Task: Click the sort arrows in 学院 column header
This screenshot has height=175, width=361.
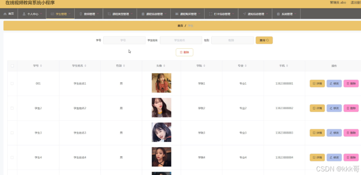Action: coord(205,66)
